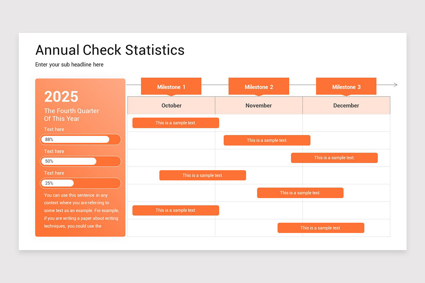This screenshot has width=425, height=283.
Task: Click the Milestone 3 marker on the timeline
Action: (346, 86)
